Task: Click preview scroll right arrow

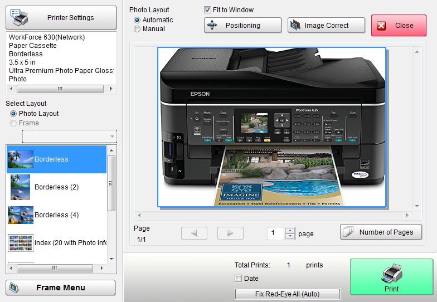Action: 407,215
